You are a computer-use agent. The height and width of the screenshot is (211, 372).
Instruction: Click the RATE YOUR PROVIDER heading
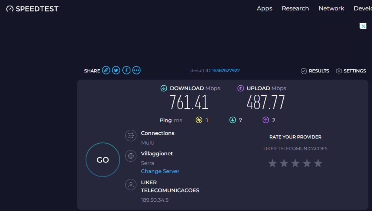pos(295,137)
